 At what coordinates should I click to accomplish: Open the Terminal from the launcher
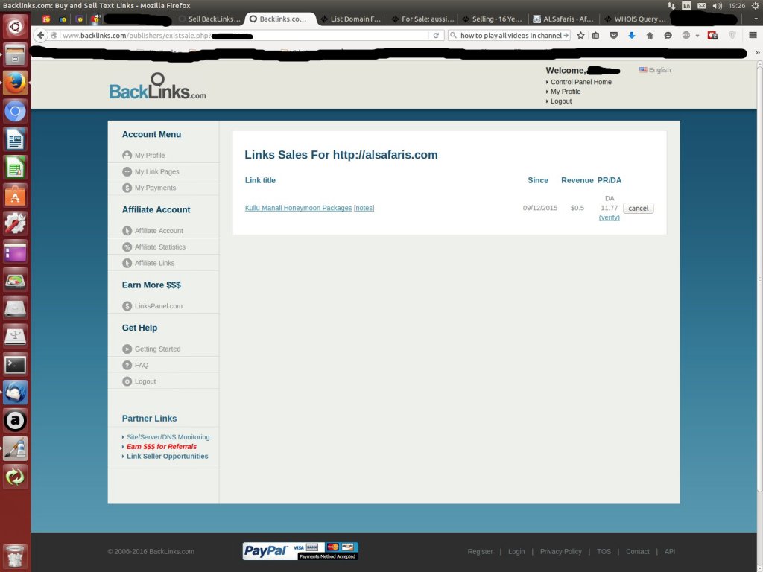coord(15,364)
